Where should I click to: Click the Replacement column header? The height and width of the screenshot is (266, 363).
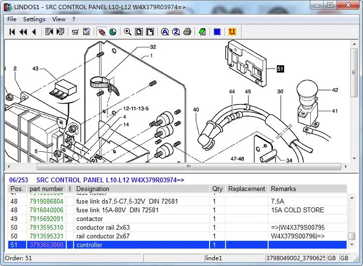point(246,189)
